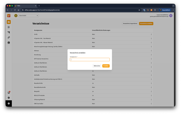Focus the Anzeigename text field
This screenshot has width=181, height=114.
click(90, 60)
